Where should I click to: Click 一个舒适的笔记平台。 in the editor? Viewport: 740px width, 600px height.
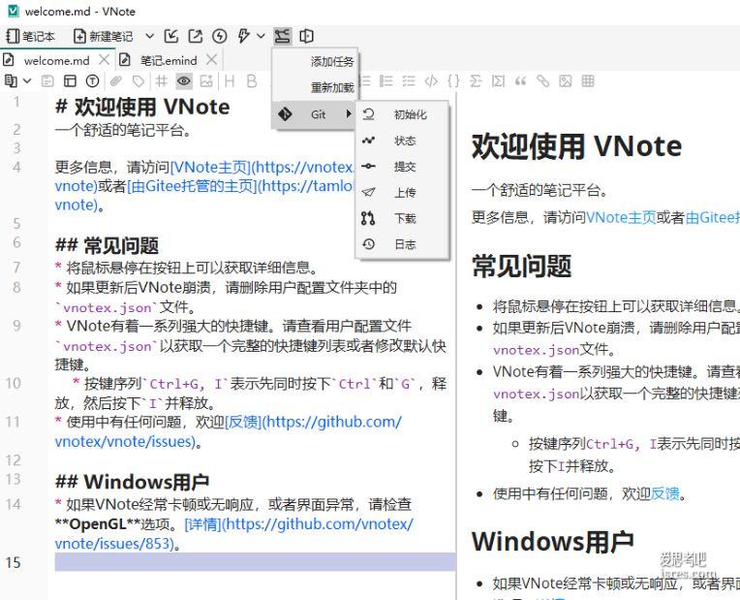tap(123, 130)
